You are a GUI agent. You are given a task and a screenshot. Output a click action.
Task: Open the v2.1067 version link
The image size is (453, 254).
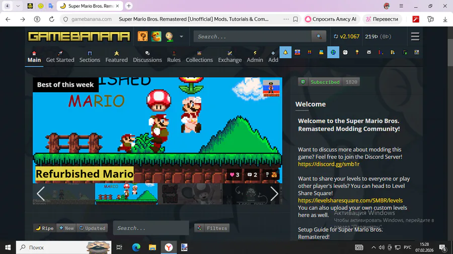[346, 37]
